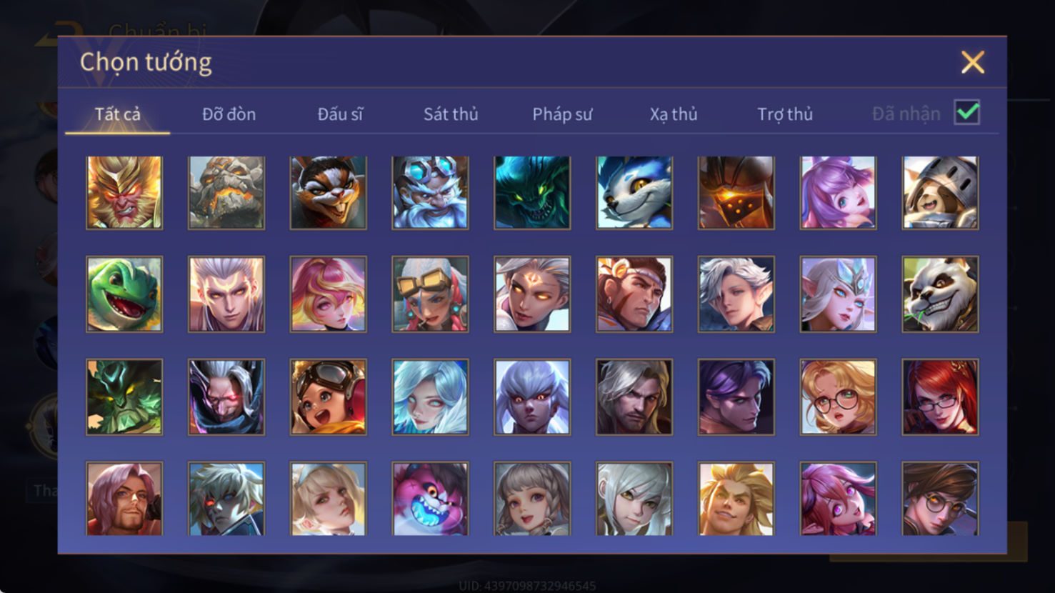Switch to the Sát thủ tab

tap(451, 114)
